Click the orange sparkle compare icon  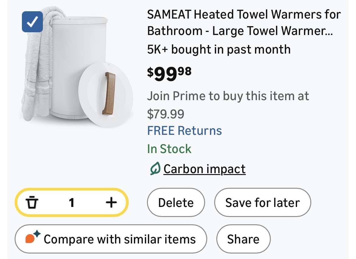[x=33, y=238]
